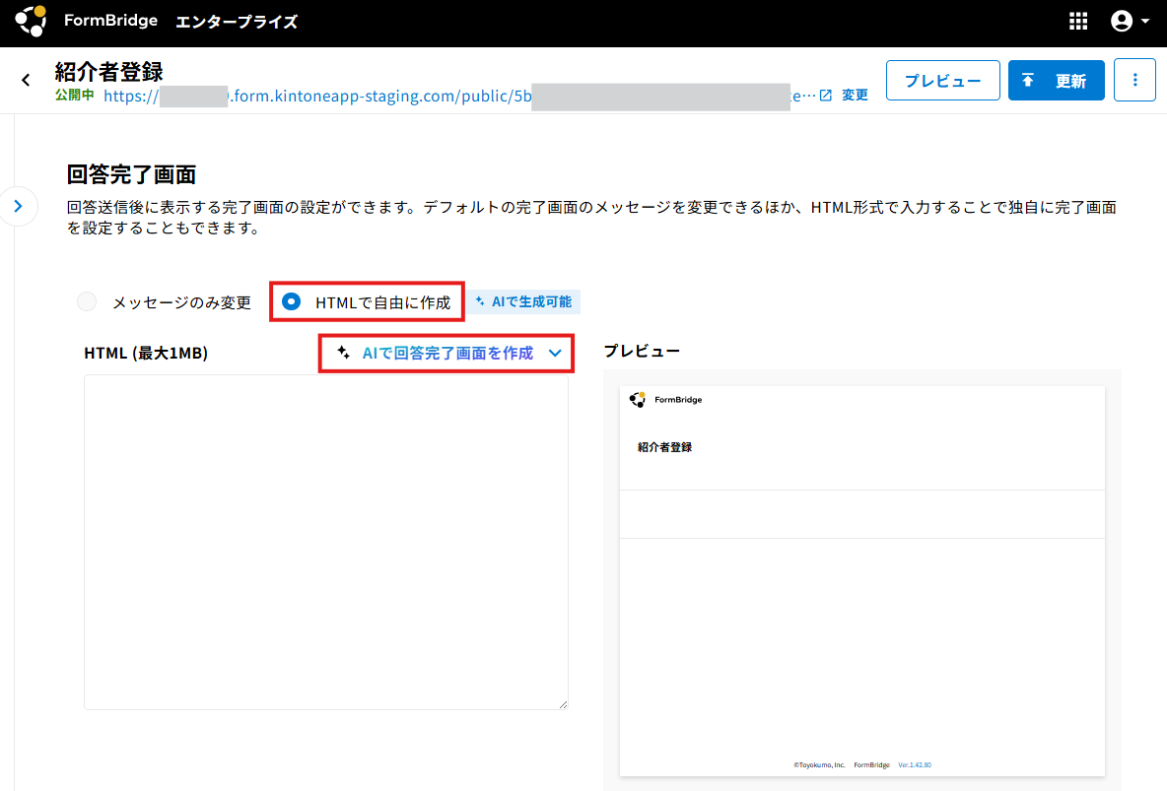Open the AIで回答完了画面を作成 dropdown arrow
Viewport: 1167px width, 791px height.
point(555,354)
